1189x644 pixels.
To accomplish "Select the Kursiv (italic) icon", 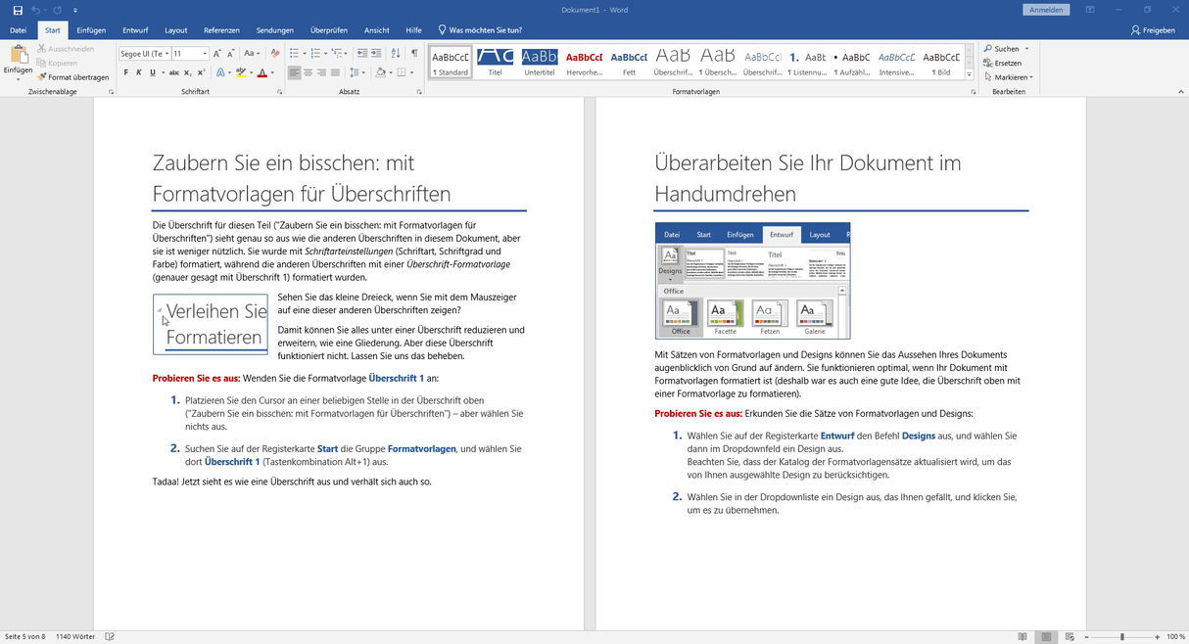I will 139,71.
